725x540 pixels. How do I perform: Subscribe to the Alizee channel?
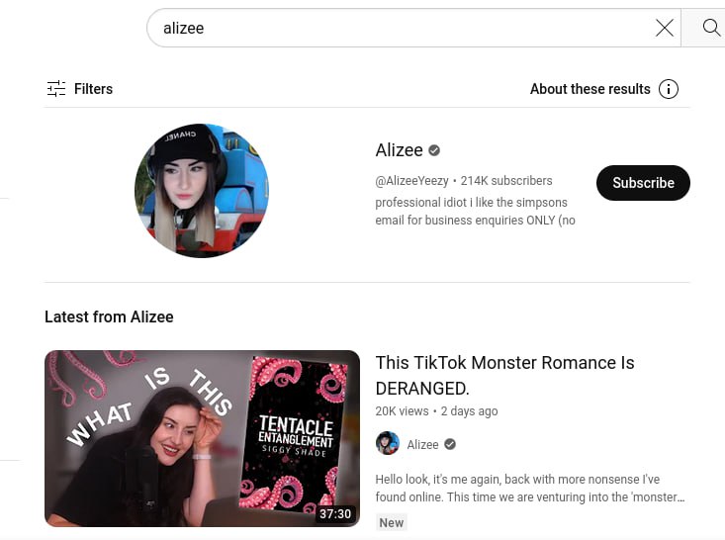pos(643,183)
